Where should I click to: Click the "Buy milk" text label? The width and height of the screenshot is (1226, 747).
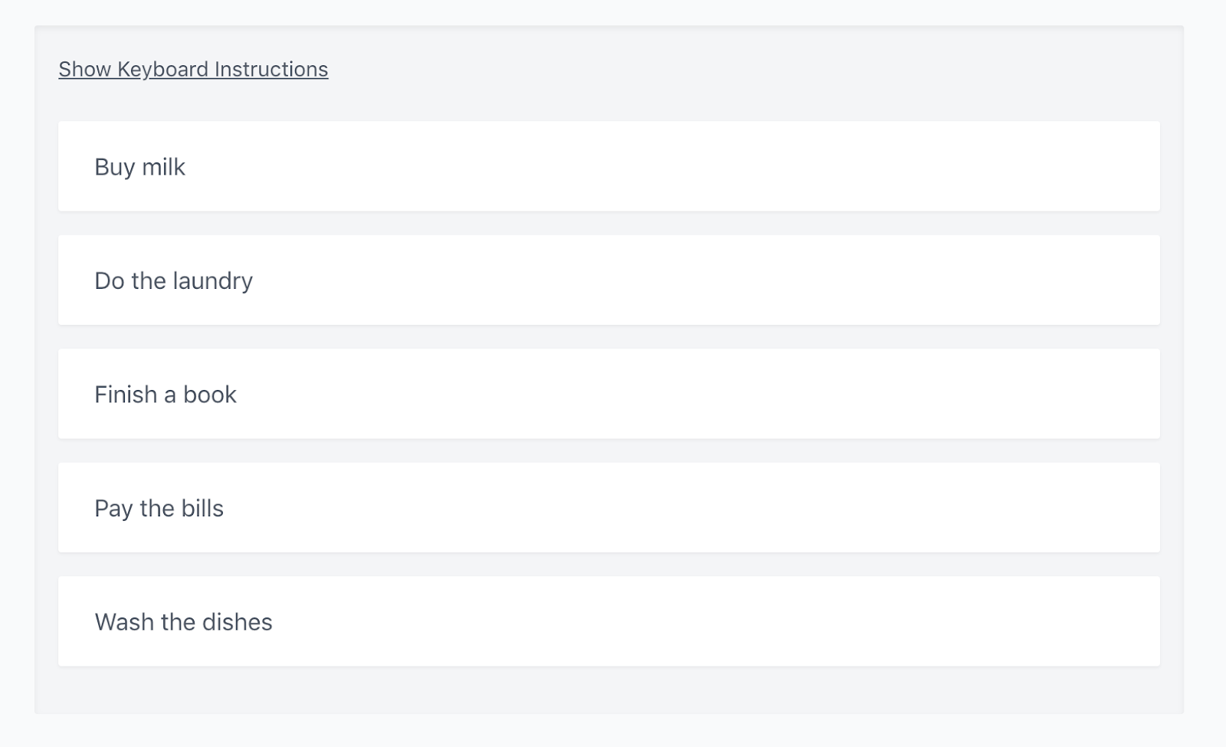tap(140, 167)
